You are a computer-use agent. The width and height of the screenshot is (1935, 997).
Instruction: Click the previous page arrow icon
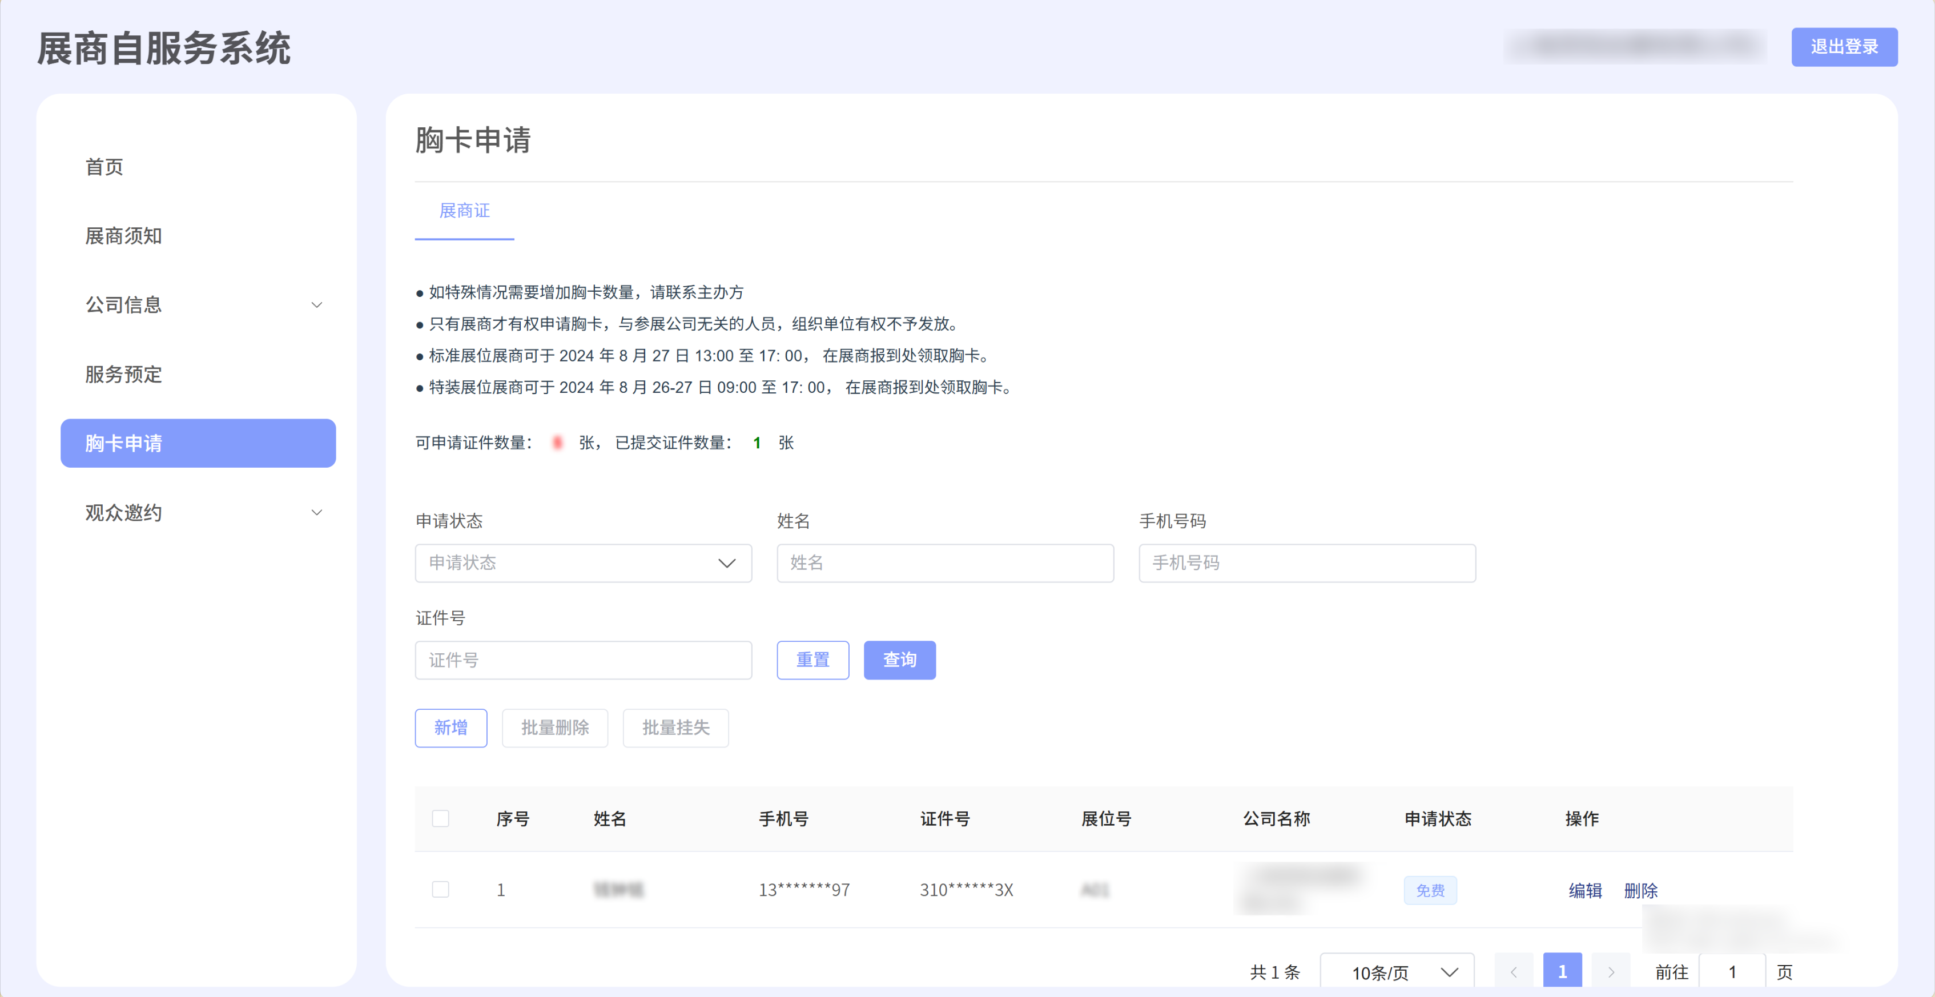tap(1513, 971)
